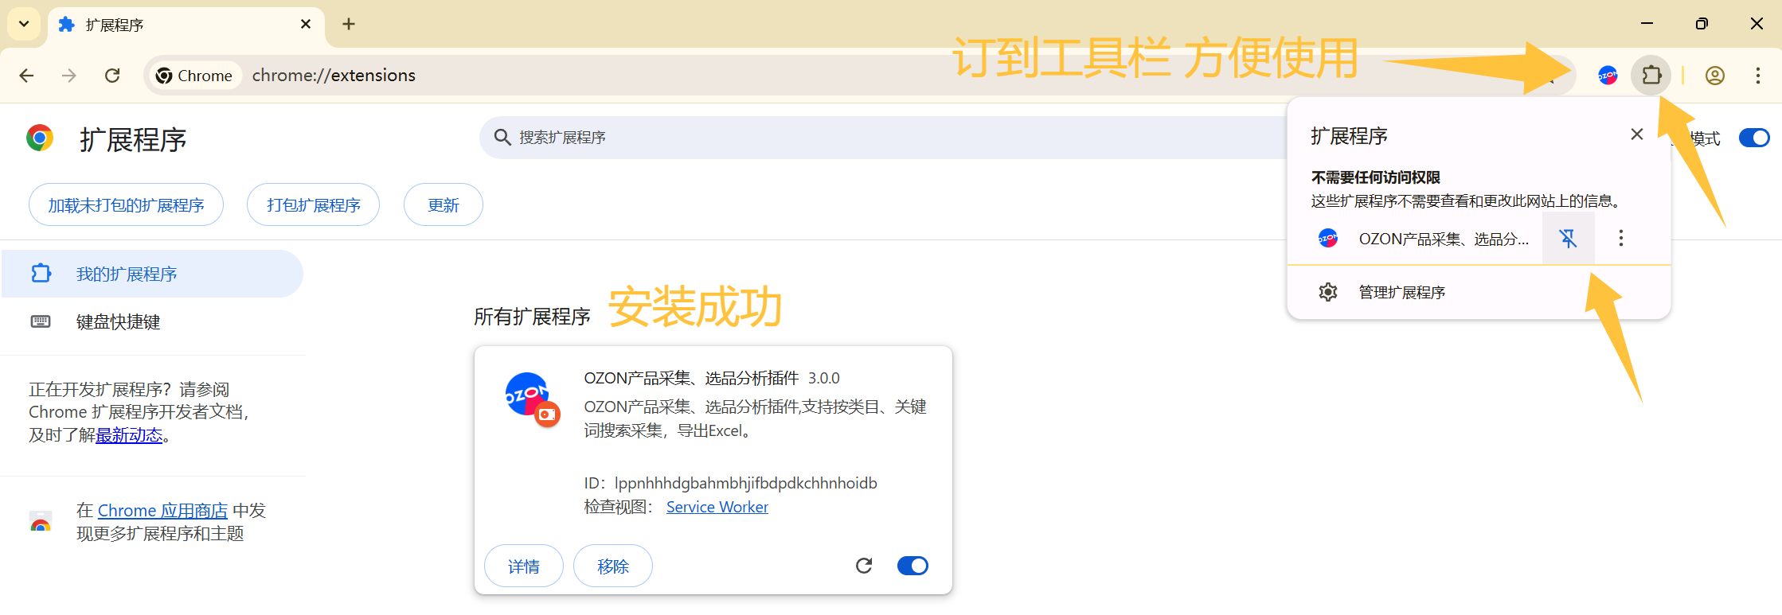Click the extension ID text lppnhhhdgbahmbhjifbdpdkchhnhoidb
This screenshot has width=1782, height=615.
(745, 483)
